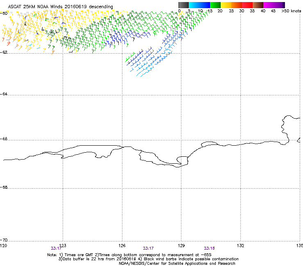Click the 132 longitude label

click(241, 246)
